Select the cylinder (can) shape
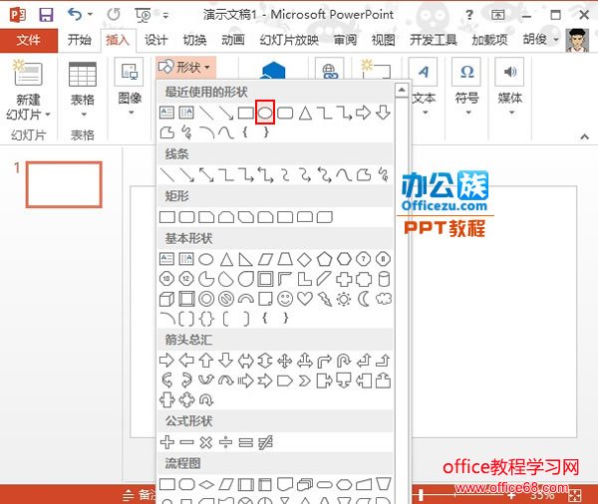The width and height of the screenshot is (598, 504). tap(384, 279)
